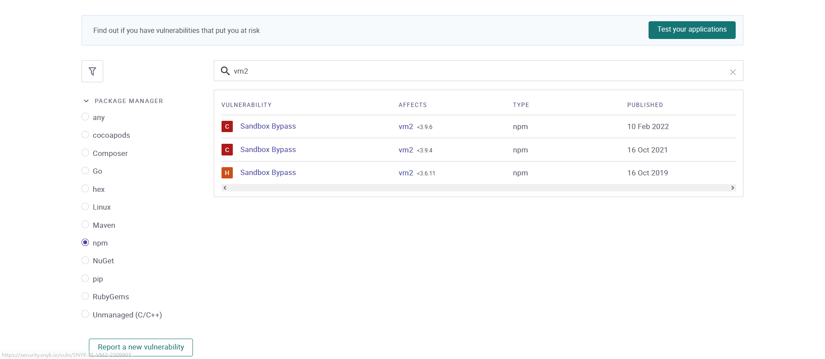The height and width of the screenshot is (359, 825).
Task: Open vm2 package link for <3.9.6
Action: [406, 126]
